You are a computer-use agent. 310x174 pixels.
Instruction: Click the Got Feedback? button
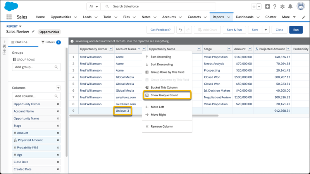click(x=160, y=30)
